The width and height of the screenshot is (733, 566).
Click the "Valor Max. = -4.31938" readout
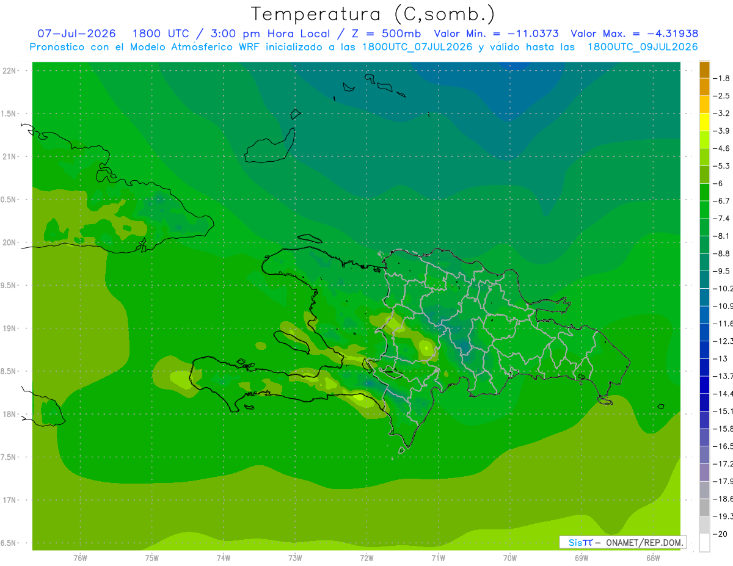coord(634,34)
